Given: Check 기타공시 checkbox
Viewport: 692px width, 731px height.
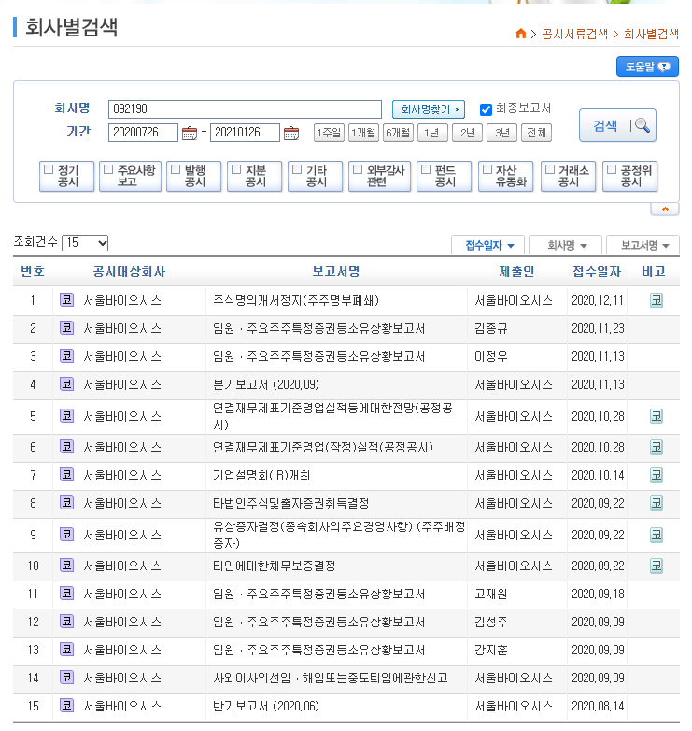Looking at the screenshot, I should point(297,169).
